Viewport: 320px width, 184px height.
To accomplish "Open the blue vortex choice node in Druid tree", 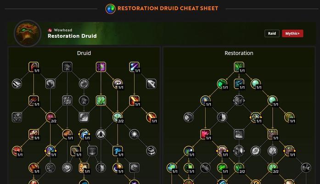I will pyautogui.click(x=84, y=134).
